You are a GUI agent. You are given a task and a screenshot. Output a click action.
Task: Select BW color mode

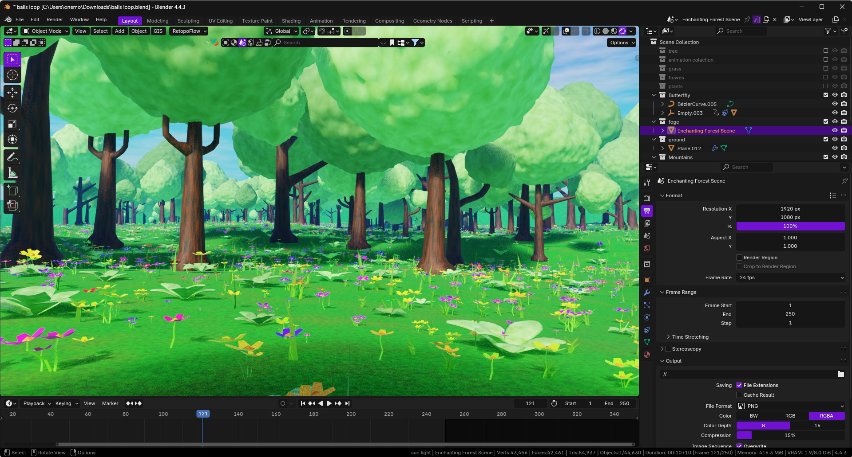point(754,416)
